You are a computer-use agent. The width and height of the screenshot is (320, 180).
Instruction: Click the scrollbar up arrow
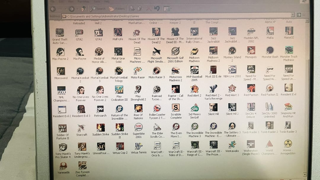tap(307, 21)
